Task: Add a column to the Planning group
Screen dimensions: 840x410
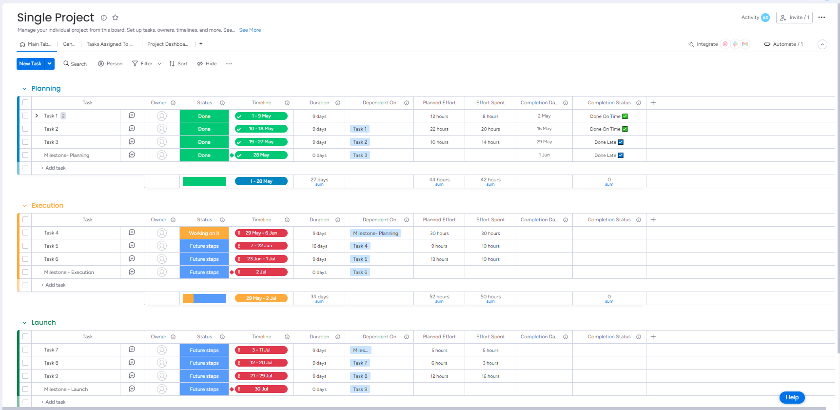Action: pyautogui.click(x=653, y=103)
